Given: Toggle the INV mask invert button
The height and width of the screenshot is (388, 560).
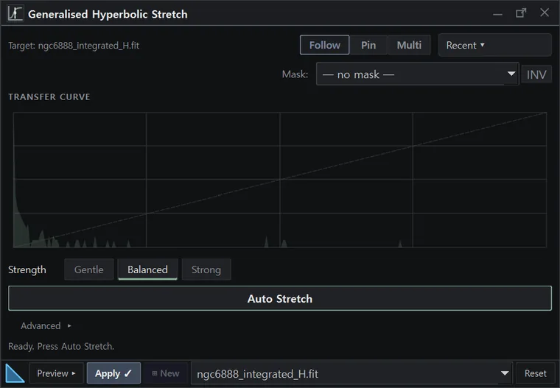Looking at the screenshot, I should (x=536, y=74).
